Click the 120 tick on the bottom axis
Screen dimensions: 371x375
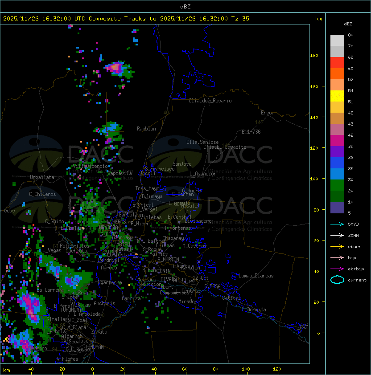[x=277, y=369]
